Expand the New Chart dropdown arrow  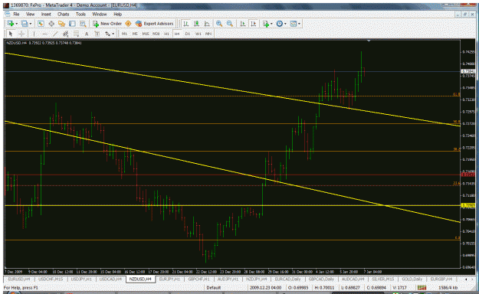point(17,24)
